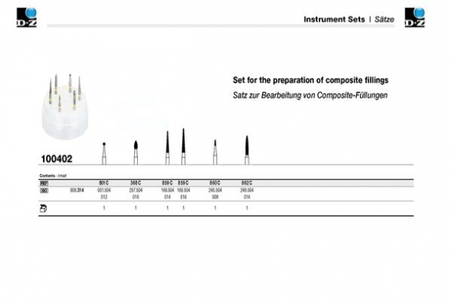Click the package quantity box icon

(43, 208)
